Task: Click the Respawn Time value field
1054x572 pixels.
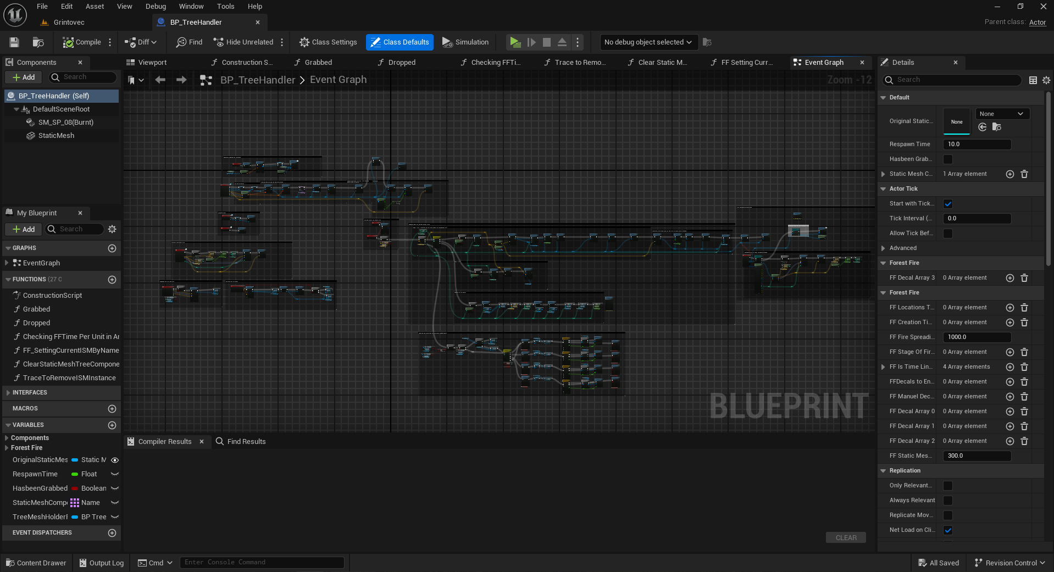Action: (x=977, y=145)
